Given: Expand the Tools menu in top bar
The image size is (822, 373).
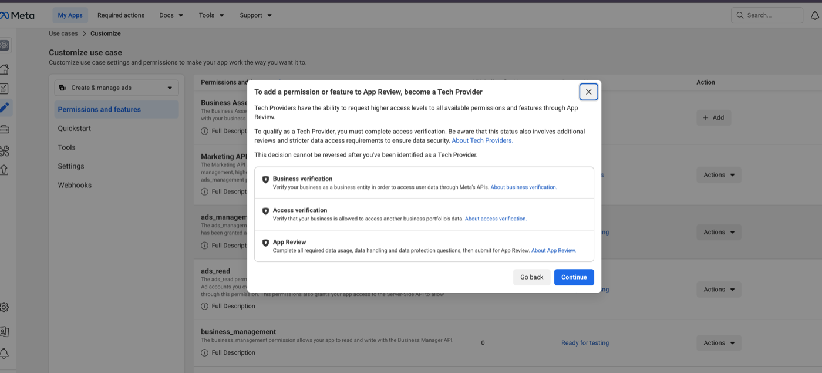Looking at the screenshot, I should pos(211,15).
